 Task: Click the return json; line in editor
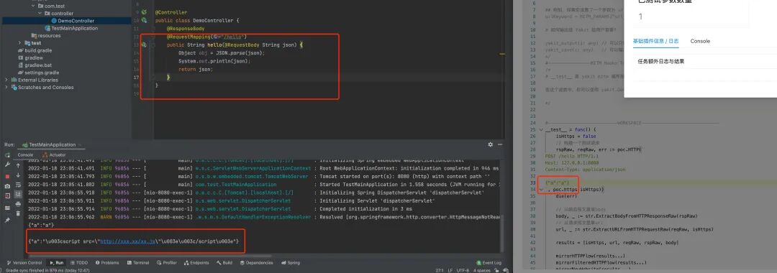click(x=196, y=69)
